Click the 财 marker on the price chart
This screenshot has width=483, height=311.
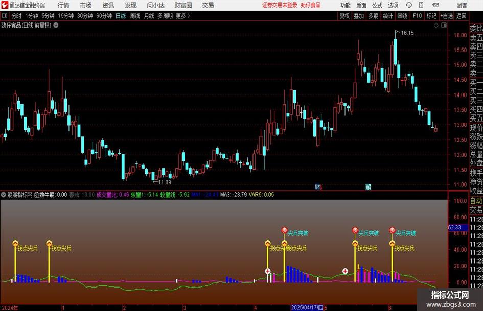pyautogui.click(x=318, y=187)
